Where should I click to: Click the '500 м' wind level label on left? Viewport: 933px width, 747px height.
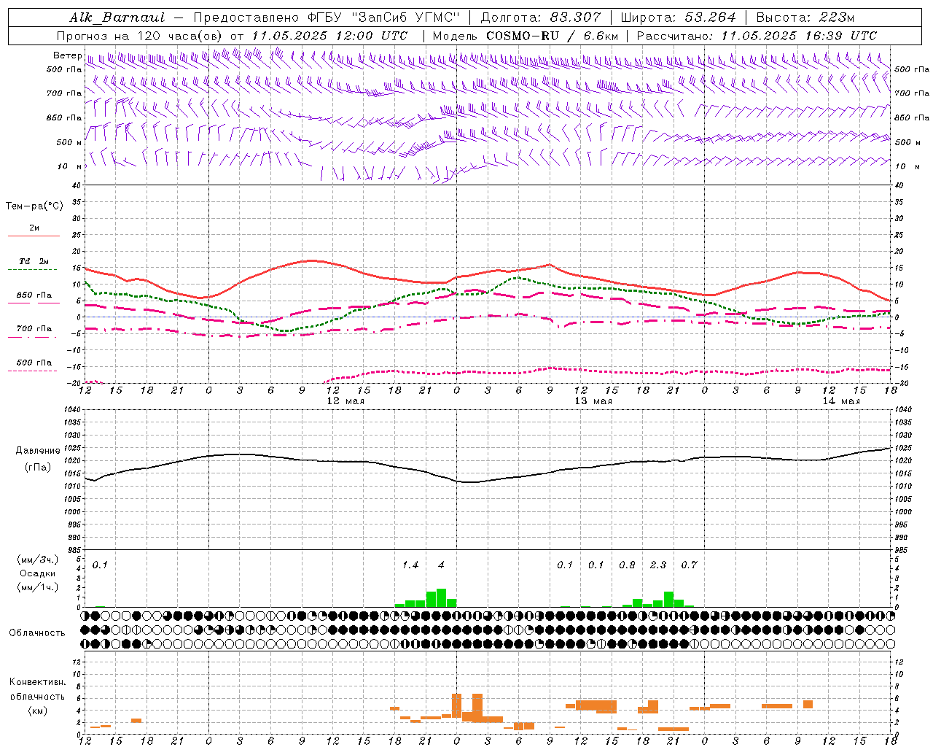[69, 142]
